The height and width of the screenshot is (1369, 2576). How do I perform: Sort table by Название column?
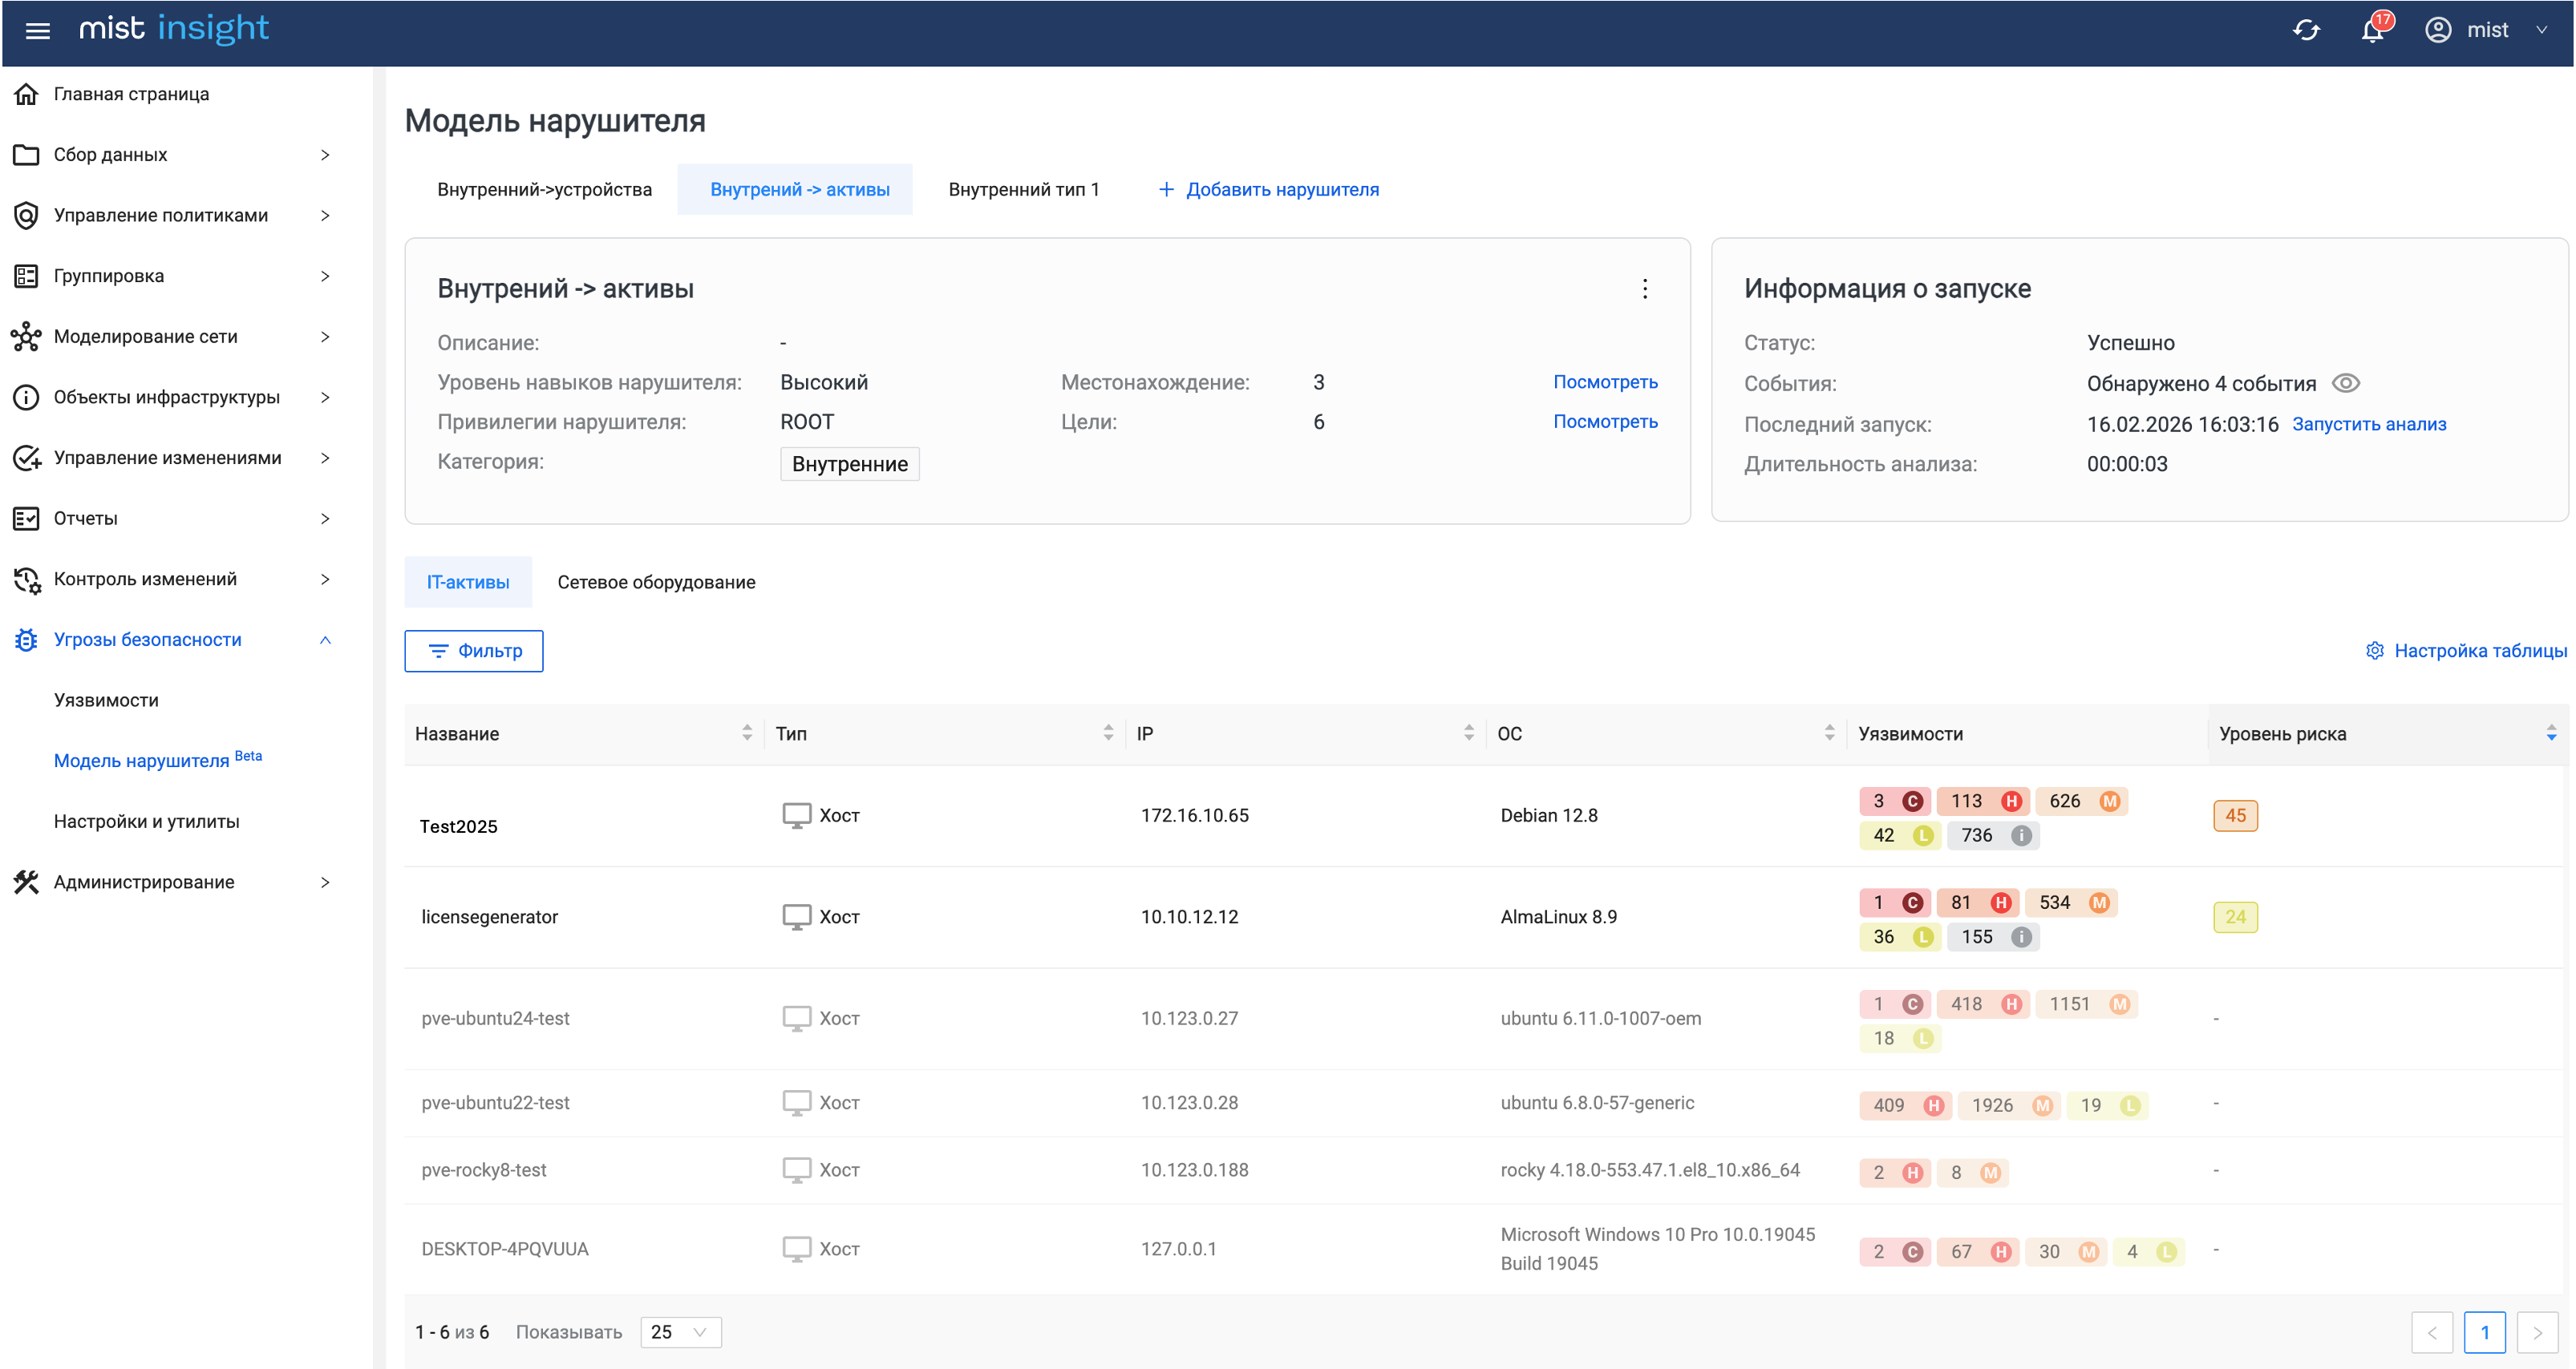point(746,733)
